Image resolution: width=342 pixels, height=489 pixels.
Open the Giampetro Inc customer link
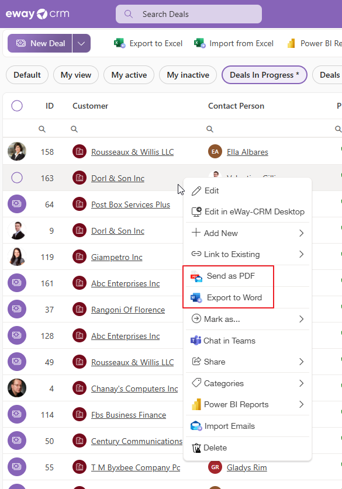[117, 257]
